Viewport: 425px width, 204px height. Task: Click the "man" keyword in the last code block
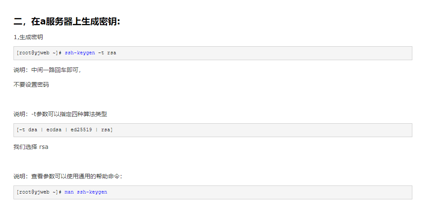coord(69,192)
